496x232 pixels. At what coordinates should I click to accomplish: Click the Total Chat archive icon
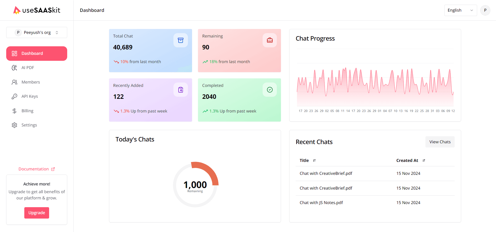(x=180, y=40)
